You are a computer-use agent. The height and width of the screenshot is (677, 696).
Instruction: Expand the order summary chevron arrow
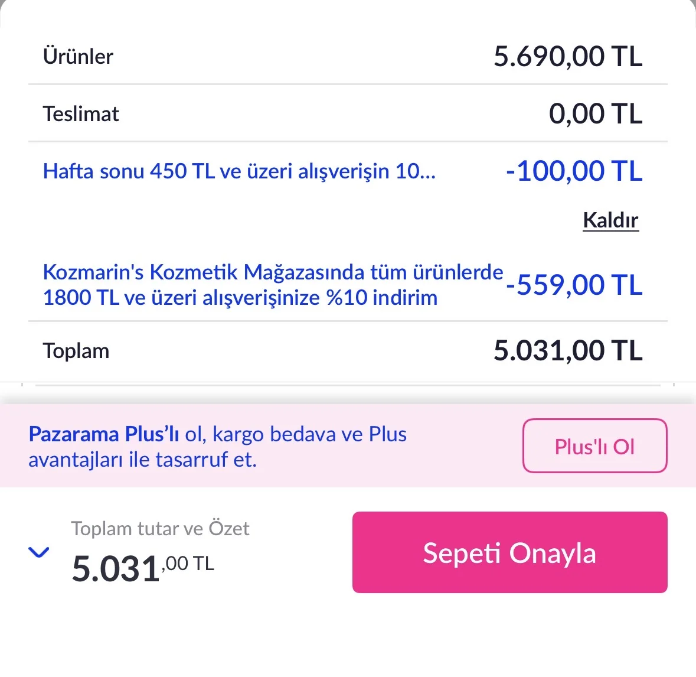(x=39, y=552)
